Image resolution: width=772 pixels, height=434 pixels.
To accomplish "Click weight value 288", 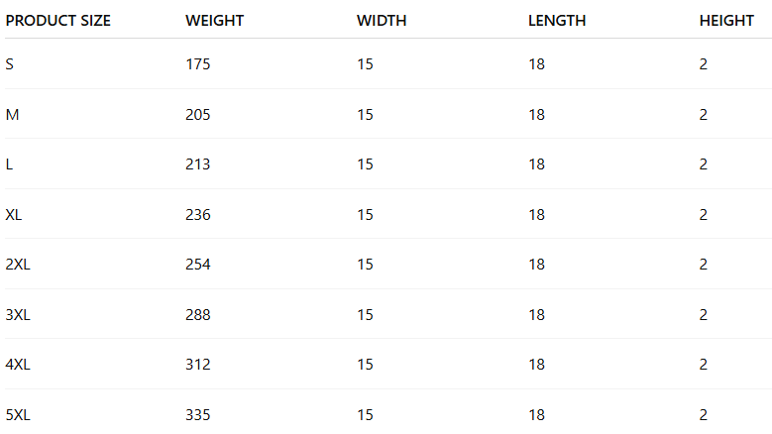I will tap(198, 315).
